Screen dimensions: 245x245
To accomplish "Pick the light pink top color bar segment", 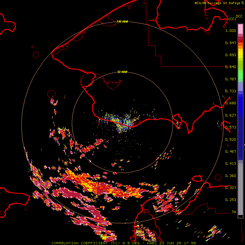I will pos(240,29).
